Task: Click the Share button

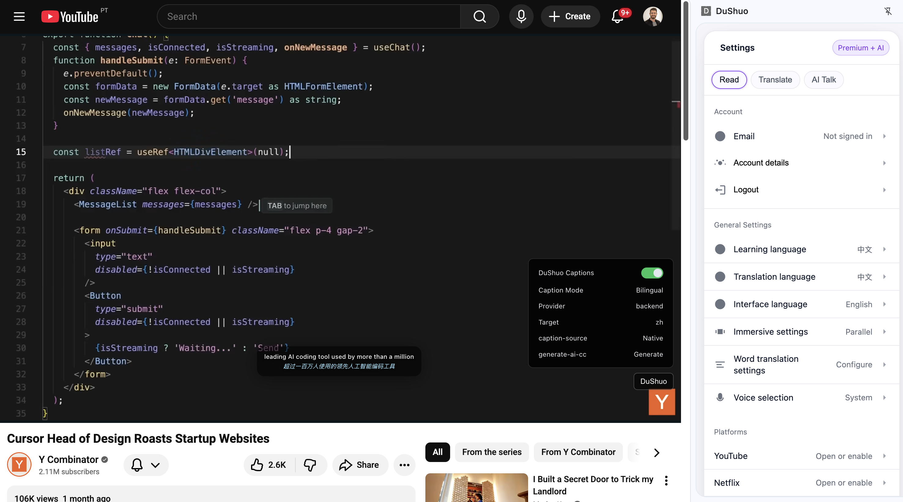Action: [360, 465]
